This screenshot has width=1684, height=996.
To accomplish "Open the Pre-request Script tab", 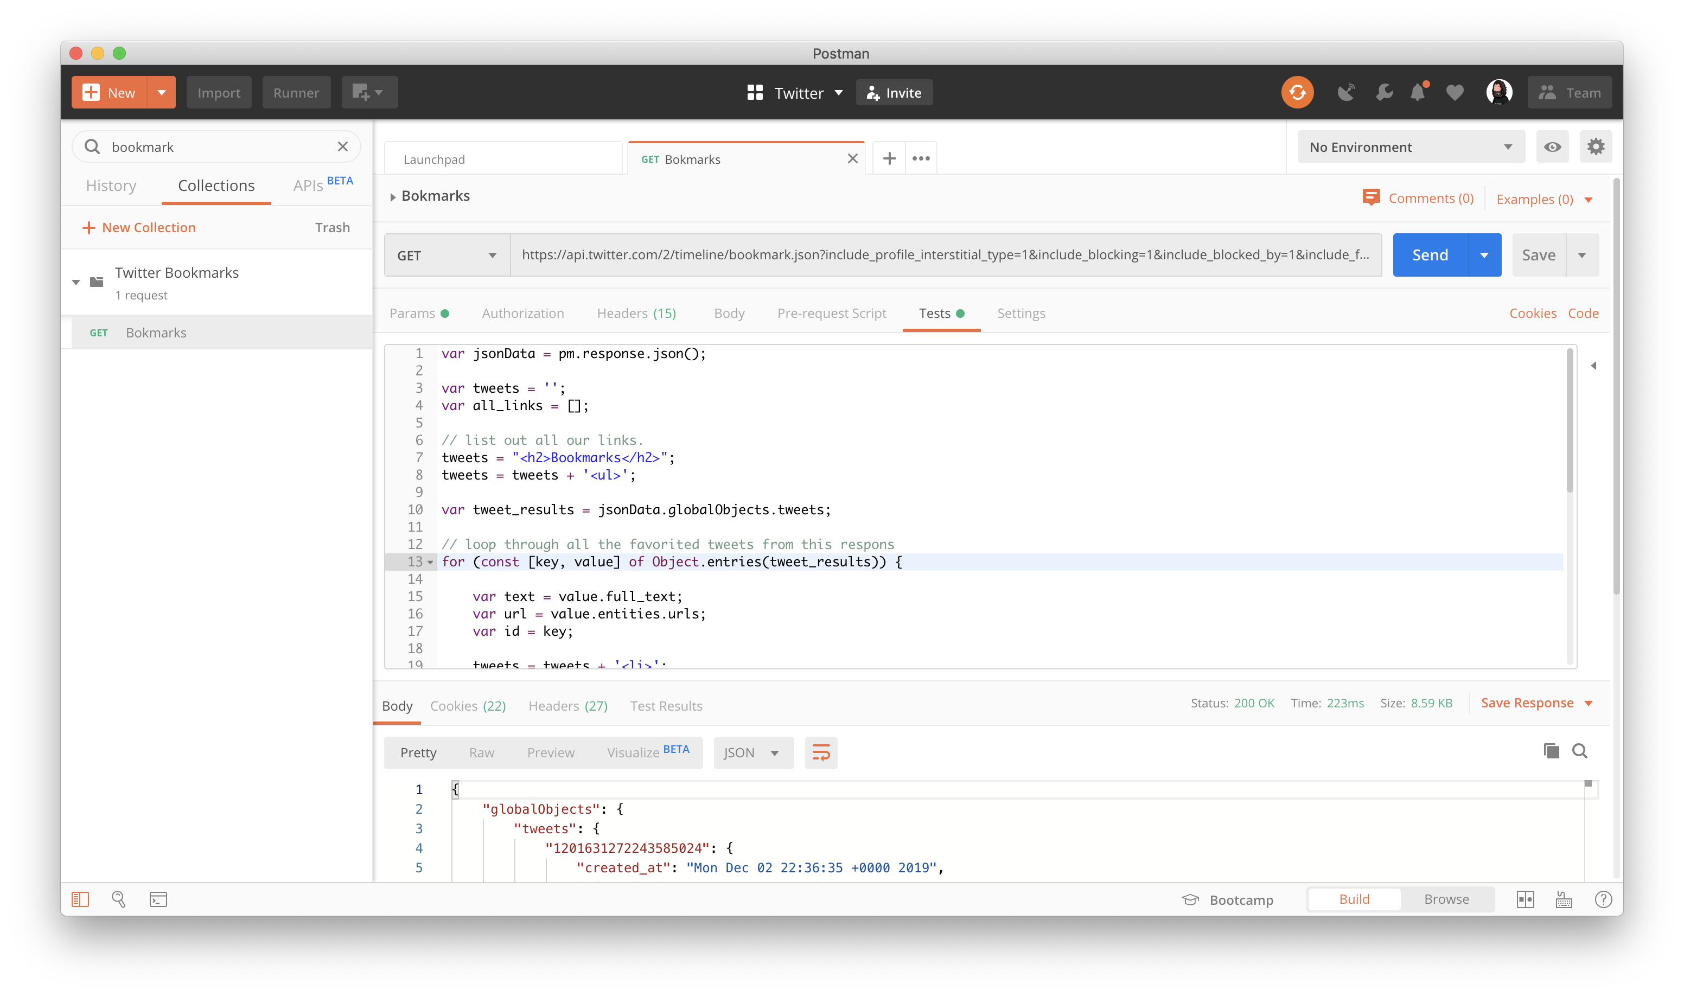I will [x=831, y=314].
